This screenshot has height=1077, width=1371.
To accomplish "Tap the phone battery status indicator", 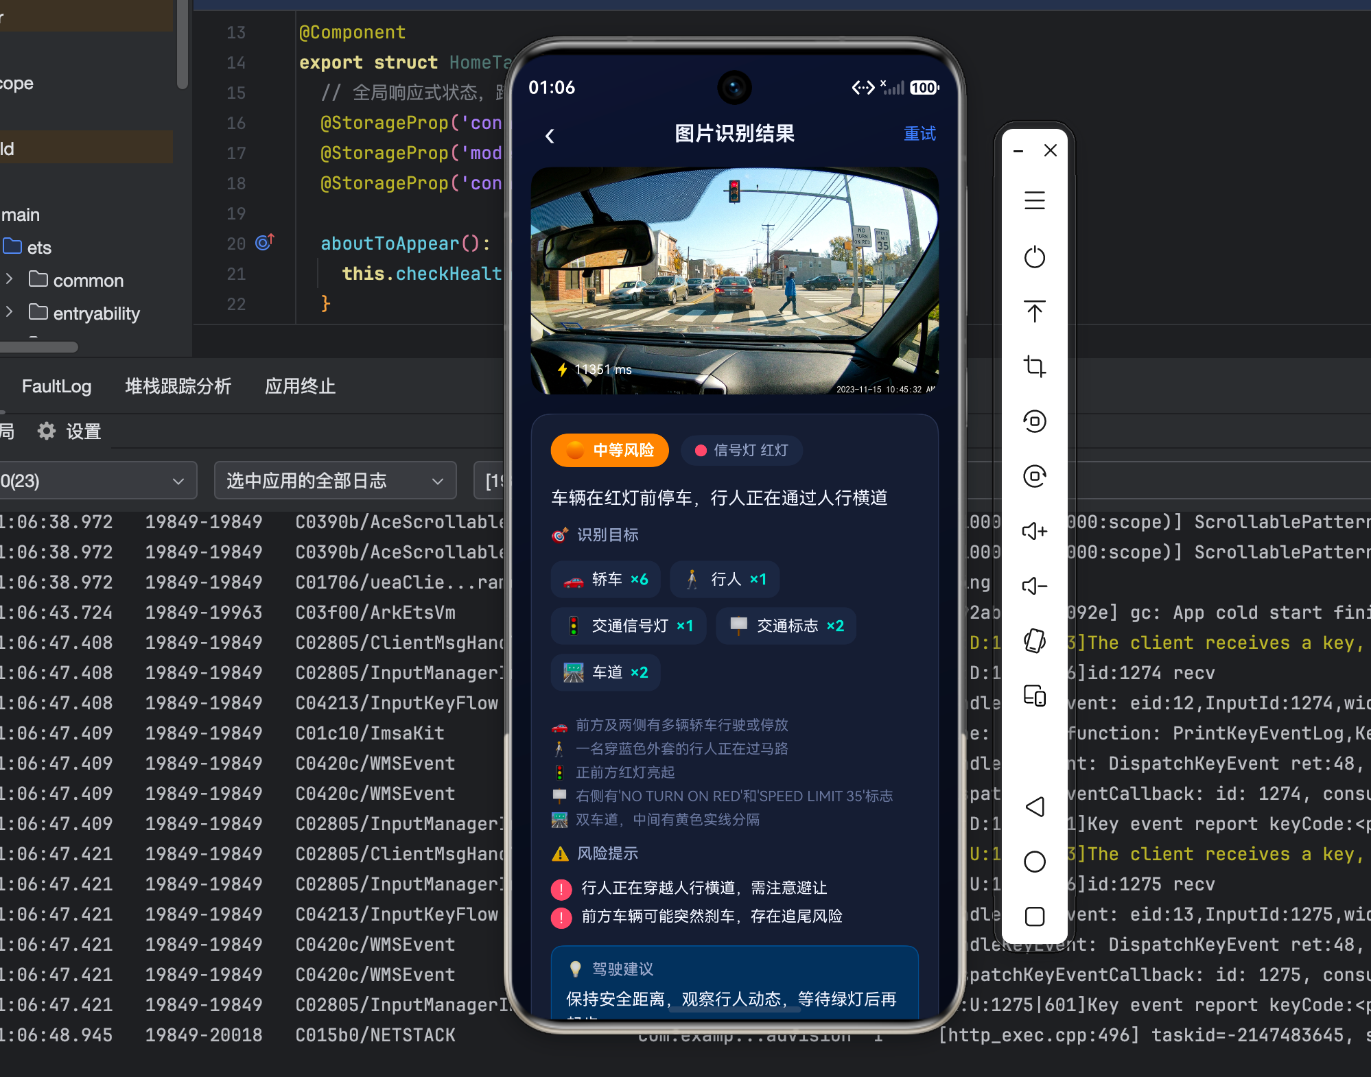I will coord(924,88).
